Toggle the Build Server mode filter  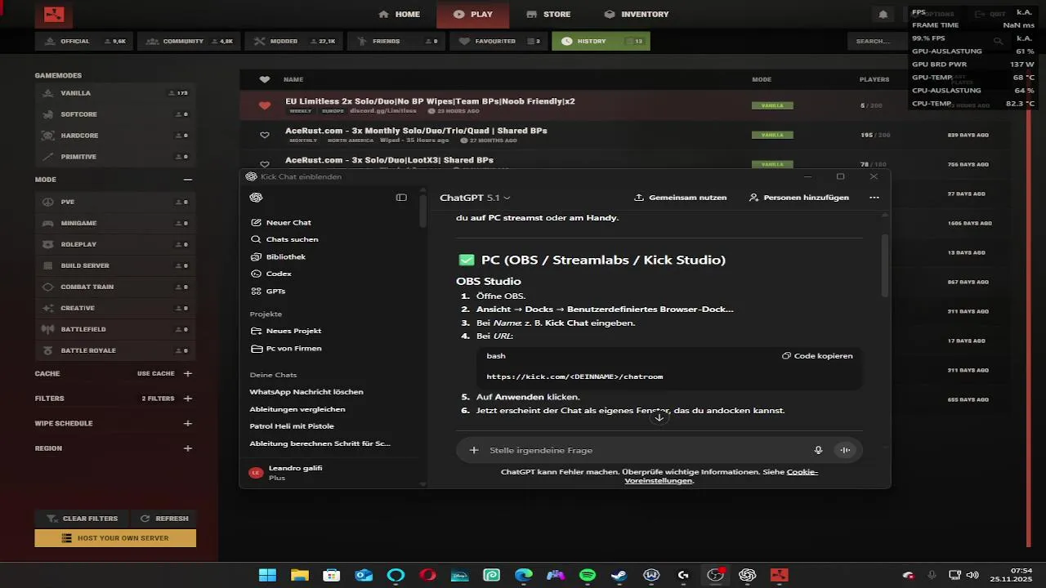click(x=115, y=265)
